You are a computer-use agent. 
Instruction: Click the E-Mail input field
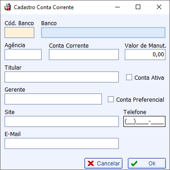[62, 143]
